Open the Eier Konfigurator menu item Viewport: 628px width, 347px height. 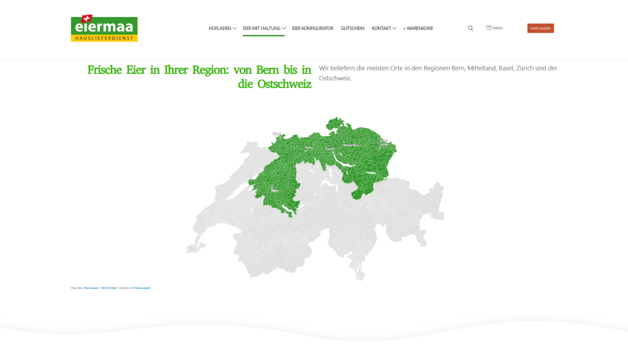(313, 28)
